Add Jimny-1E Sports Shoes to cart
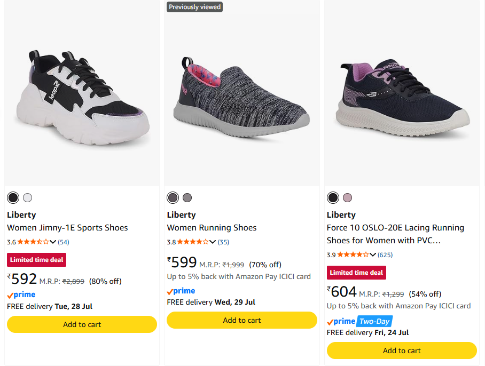Image resolution: width=485 pixels, height=366 pixels. (x=82, y=324)
